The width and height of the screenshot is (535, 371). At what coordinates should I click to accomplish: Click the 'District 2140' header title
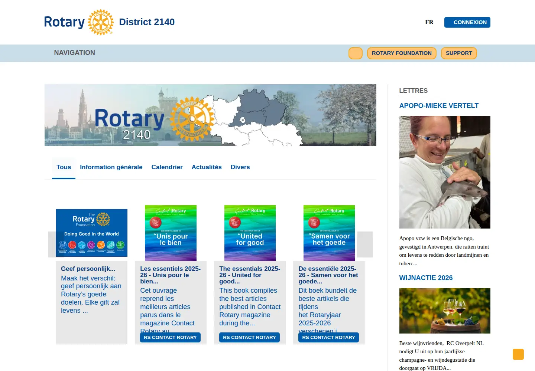click(147, 22)
